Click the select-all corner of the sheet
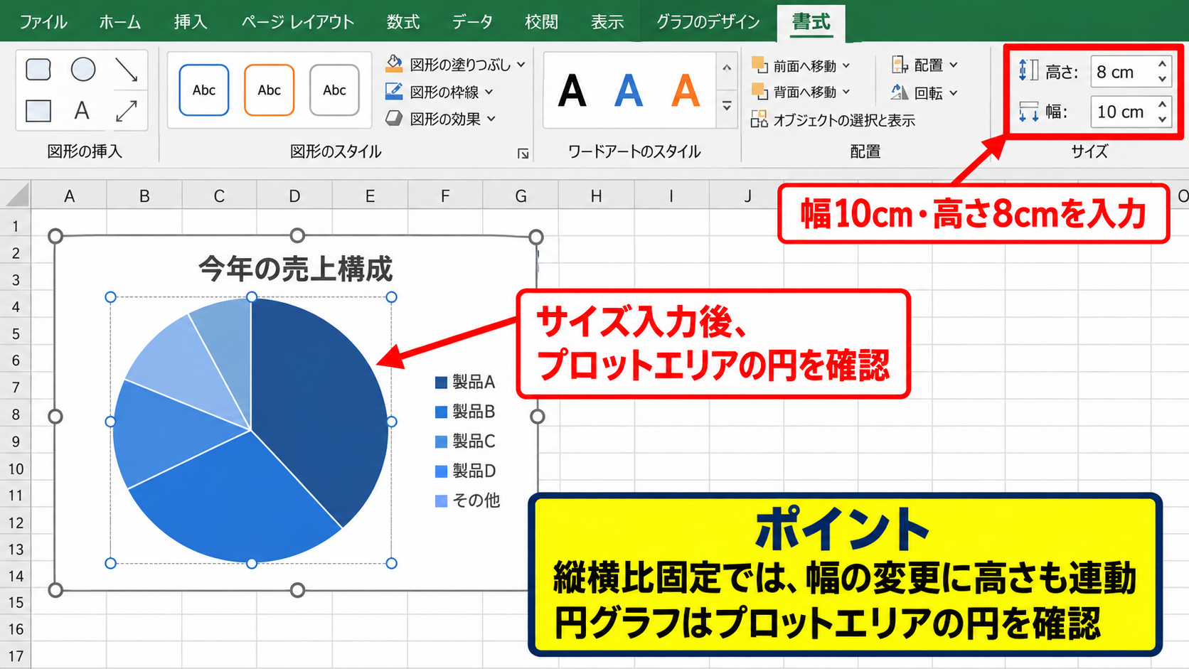The width and height of the screenshot is (1189, 669). pyautogui.click(x=16, y=195)
